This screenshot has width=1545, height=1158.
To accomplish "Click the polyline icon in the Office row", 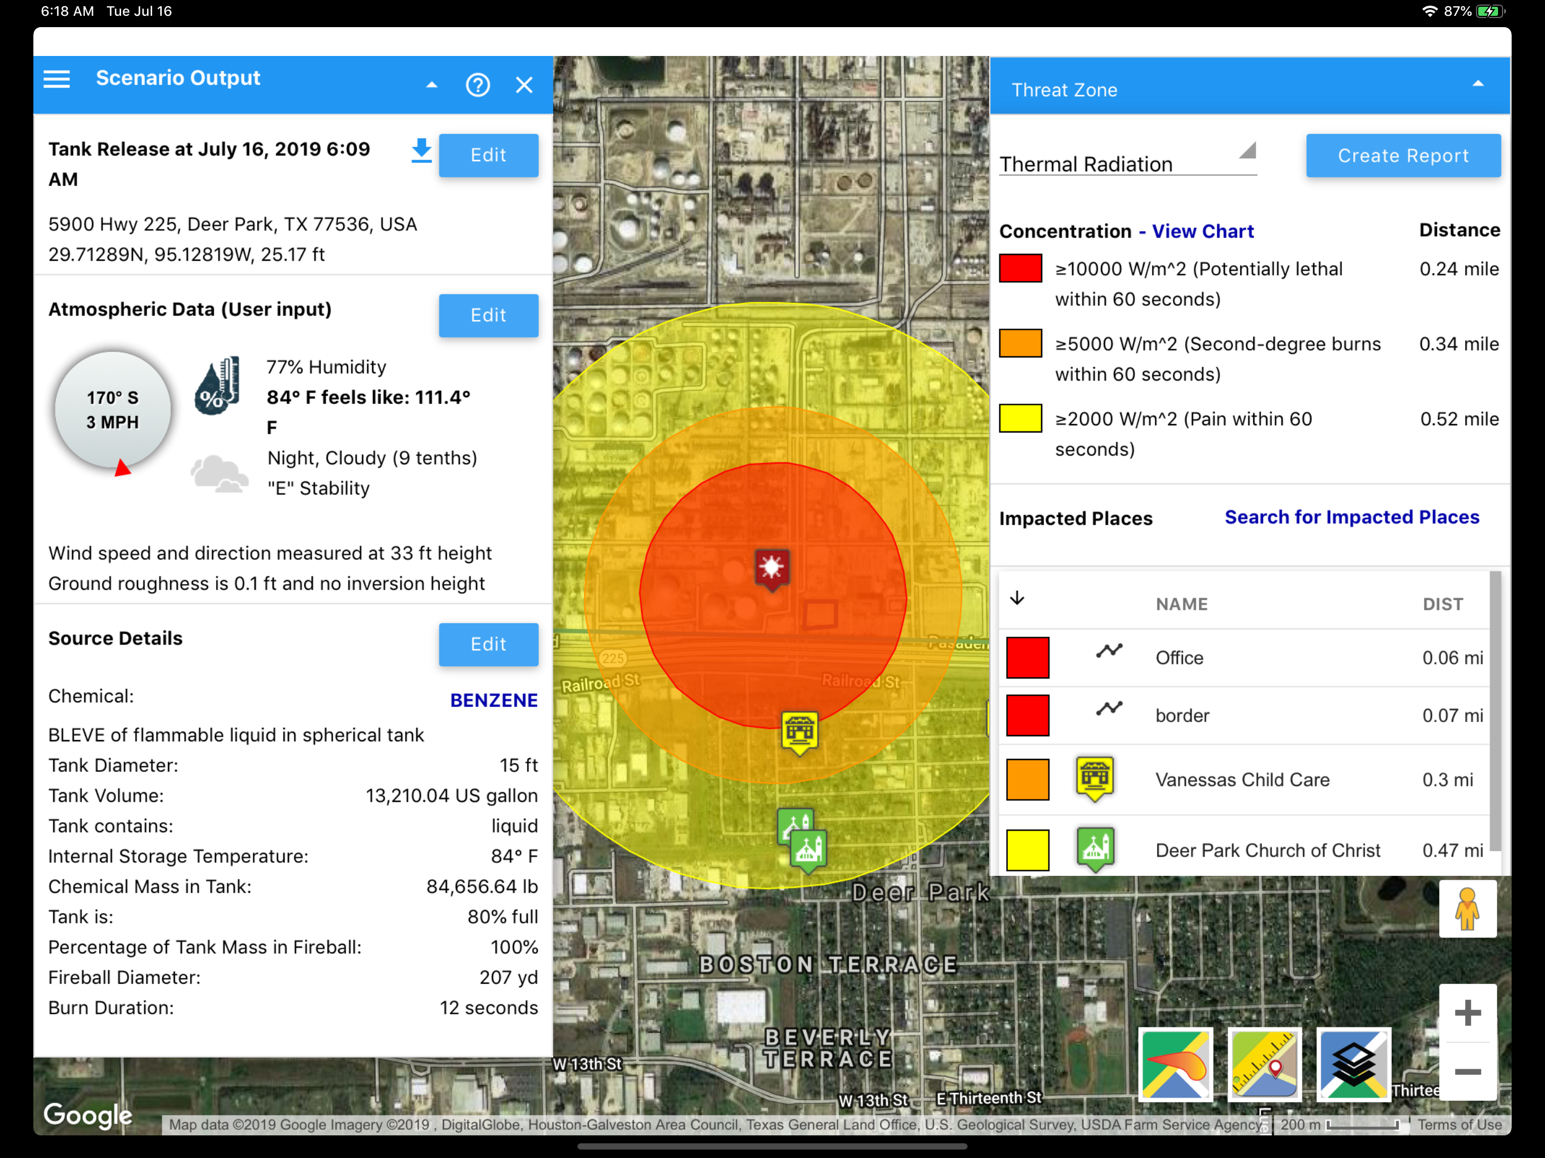I will coord(1109,651).
